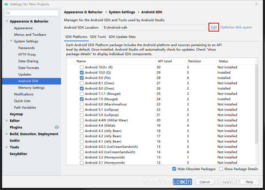Switch to the SDK Tools tab
Viewport: 265px width, 190px height.
[x=98, y=37]
